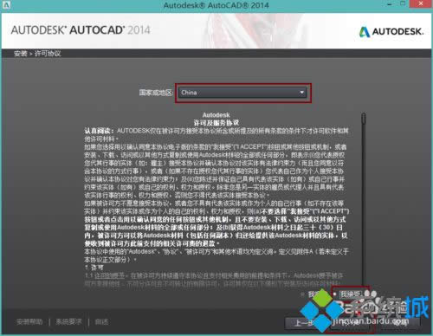The image size is (433, 336).
Task: Open the 国家或地区 dropdown showing China
Action: [242, 93]
